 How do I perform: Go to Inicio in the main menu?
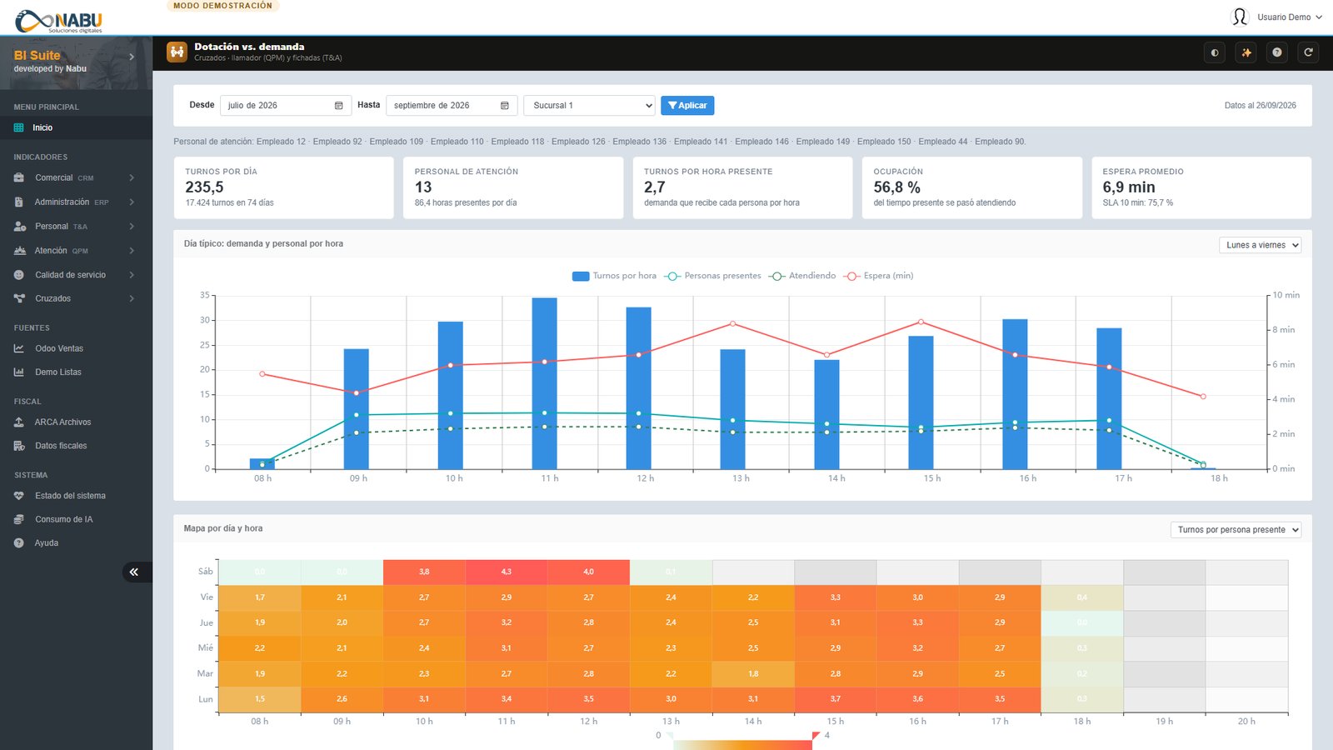pyautogui.click(x=76, y=127)
